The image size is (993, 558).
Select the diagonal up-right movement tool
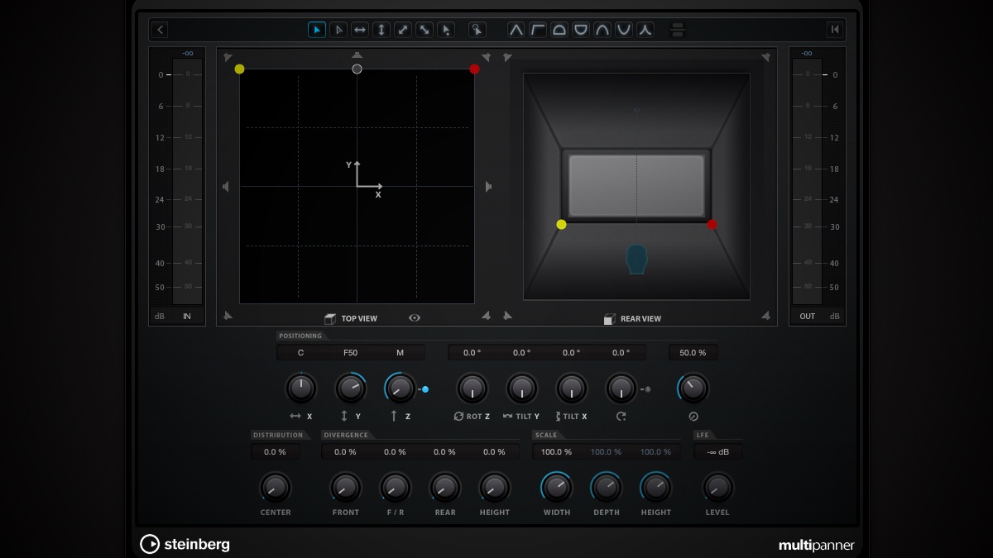coord(403,30)
